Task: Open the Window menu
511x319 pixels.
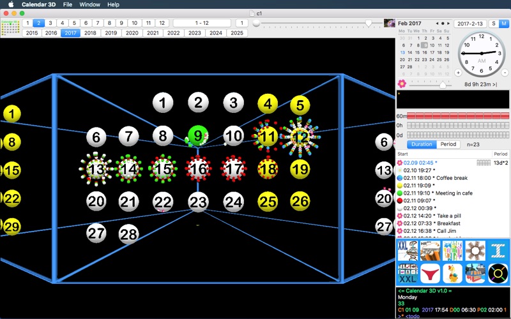Action: click(89, 4)
